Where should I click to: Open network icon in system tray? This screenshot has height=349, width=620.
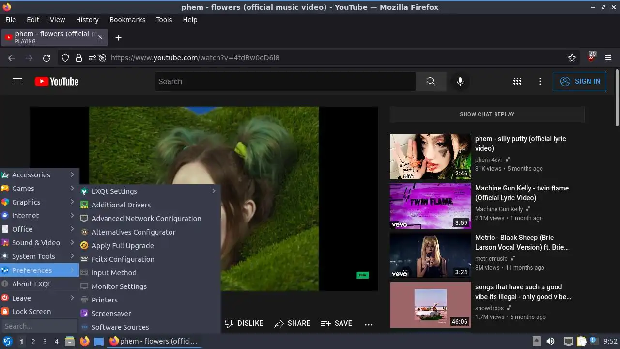pyautogui.click(x=569, y=341)
